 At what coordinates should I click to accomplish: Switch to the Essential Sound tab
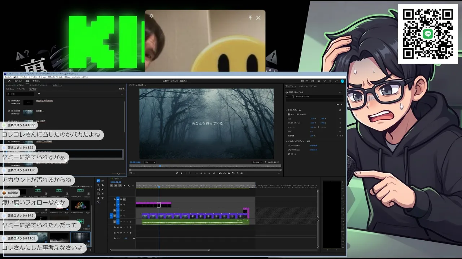(308, 86)
